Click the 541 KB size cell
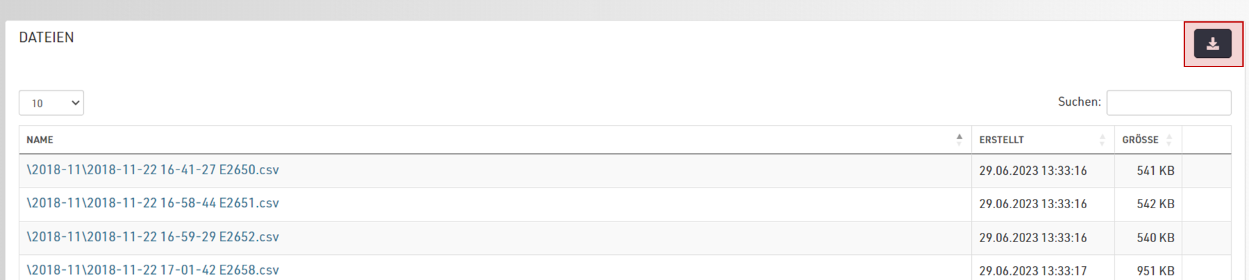Screen dimensions: 1249x280 pyautogui.click(x=1155, y=171)
